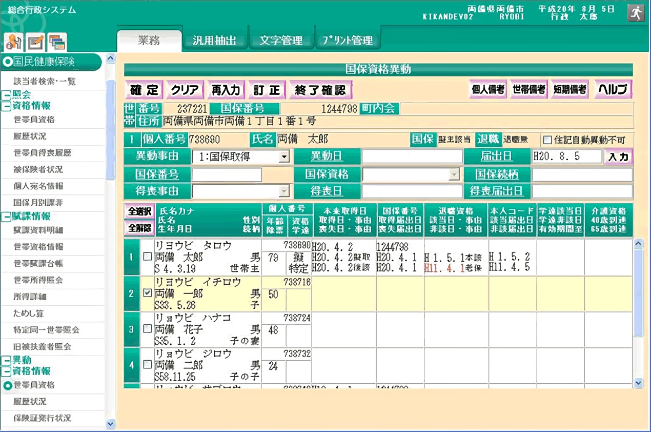Select the 文字管理 tab
Image resolution: width=651 pixels, height=432 pixels.
point(280,41)
